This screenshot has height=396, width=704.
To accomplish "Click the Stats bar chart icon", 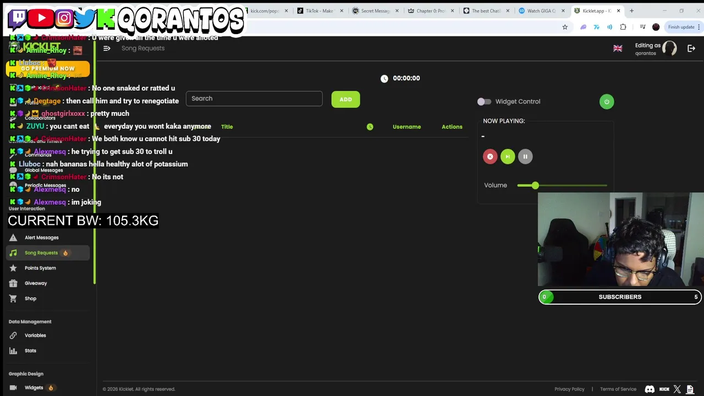I will (x=13, y=351).
